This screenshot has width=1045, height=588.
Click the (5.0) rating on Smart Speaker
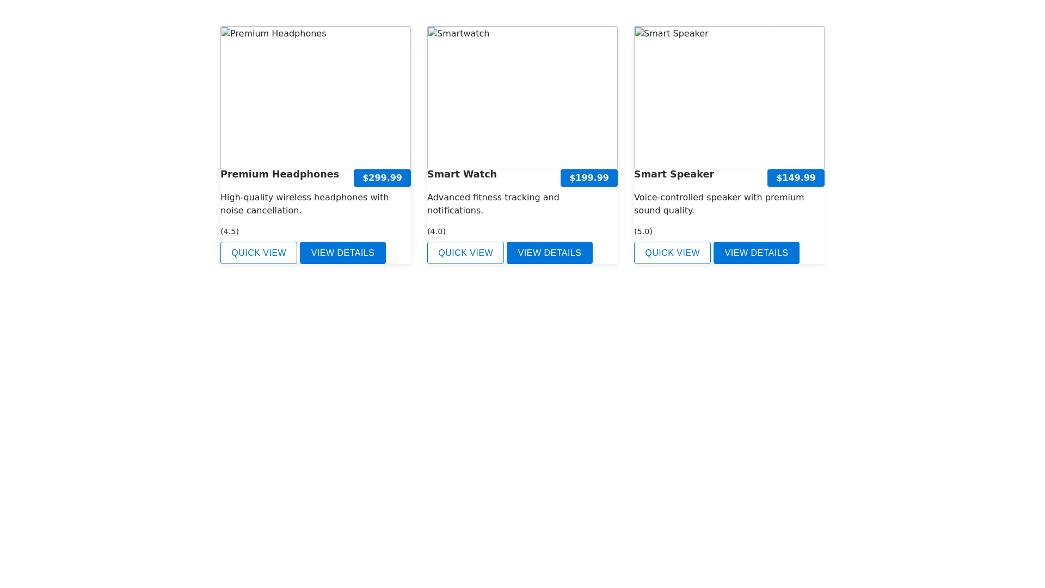click(x=643, y=231)
